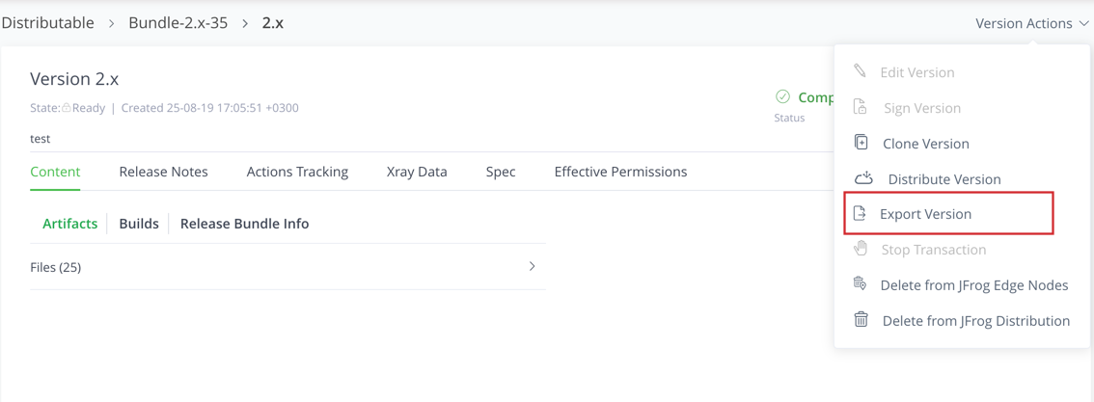Navigate to Distributable breadcrumb link
This screenshot has width=1094, height=402.
pyautogui.click(x=48, y=23)
